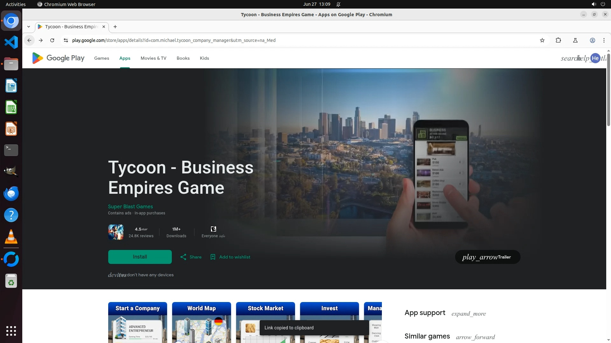Open Super Blast Games developer link
Screen dimensions: 611x343
pos(130,206)
